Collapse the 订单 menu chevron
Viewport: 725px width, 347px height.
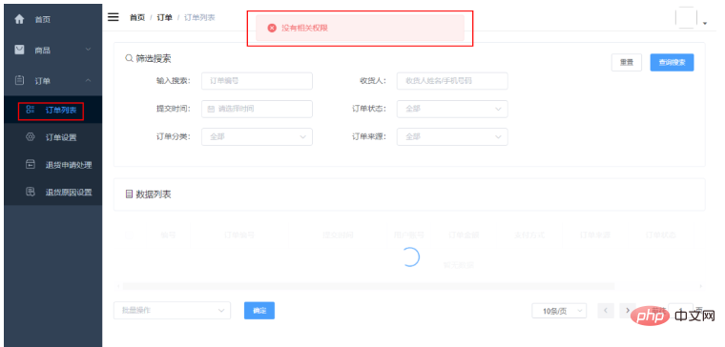coord(88,80)
